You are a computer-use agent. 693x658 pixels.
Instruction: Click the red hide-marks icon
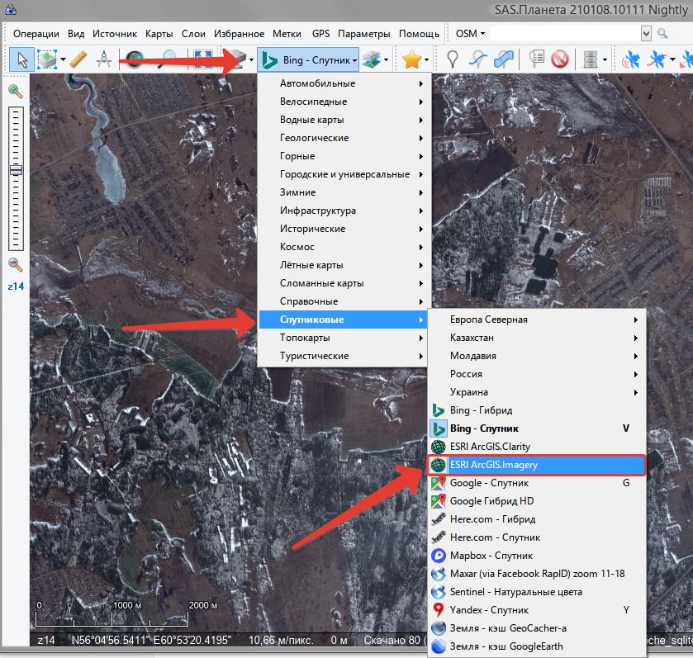tap(560, 59)
